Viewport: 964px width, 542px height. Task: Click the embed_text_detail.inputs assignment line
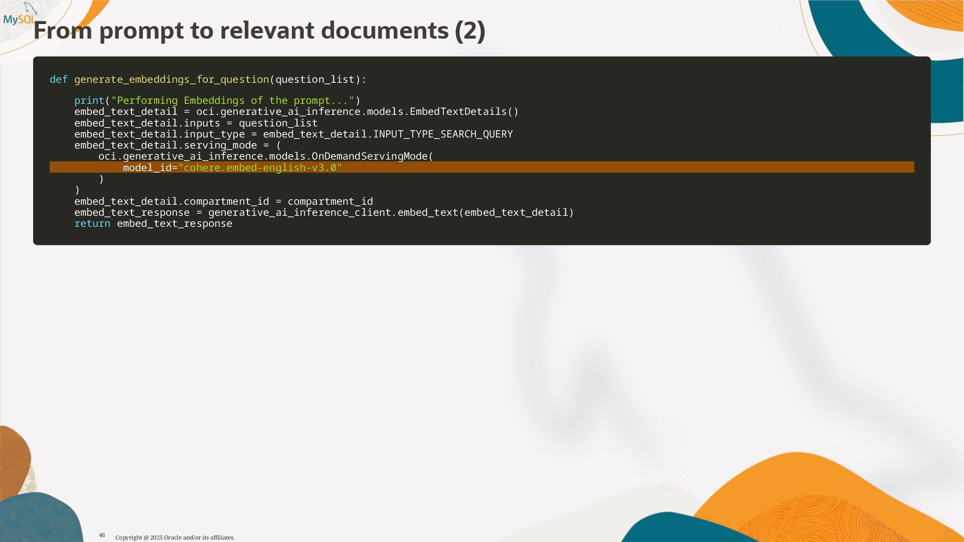tap(196, 123)
